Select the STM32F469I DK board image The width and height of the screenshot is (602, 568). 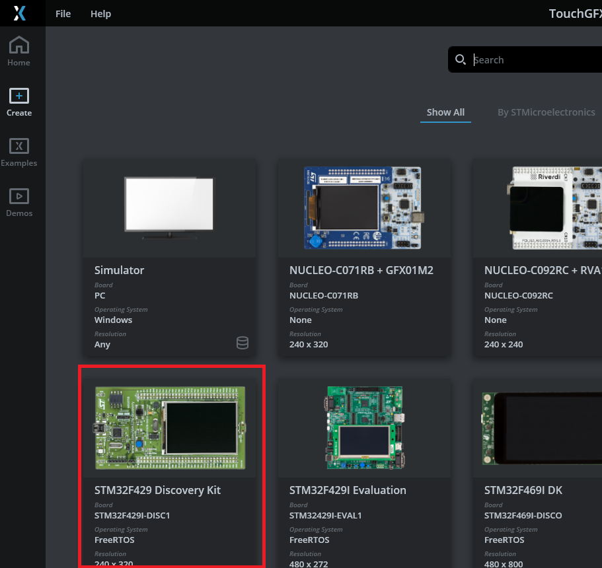542,428
